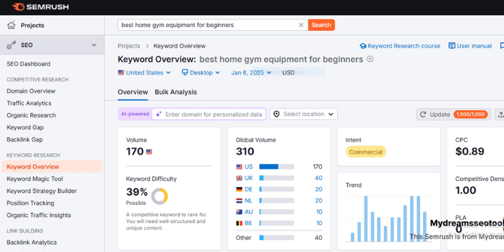Screen dimensions: 504x252
Task: Open Projects home icon
Action: 11,25
